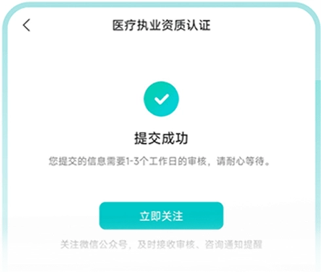Image resolution: width=321 pixels, height=272 pixels.
Task: Go back using the left chevron arrow
Action: pos(26,25)
